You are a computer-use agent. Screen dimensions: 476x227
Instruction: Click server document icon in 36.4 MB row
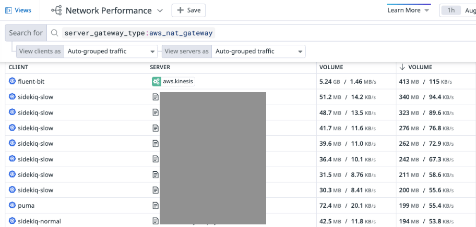[156, 159]
